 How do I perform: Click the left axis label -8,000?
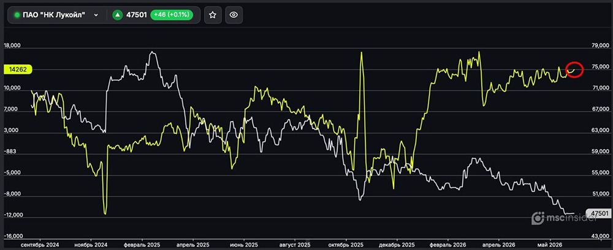(x=12, y=194)
